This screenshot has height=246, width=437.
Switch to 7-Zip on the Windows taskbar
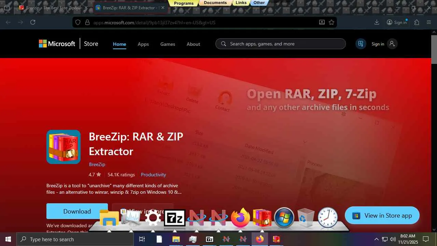click(210, 239)
